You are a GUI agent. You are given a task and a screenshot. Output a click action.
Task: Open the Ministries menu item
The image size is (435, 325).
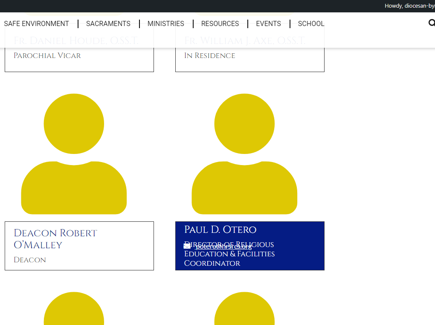coord(166,24)
